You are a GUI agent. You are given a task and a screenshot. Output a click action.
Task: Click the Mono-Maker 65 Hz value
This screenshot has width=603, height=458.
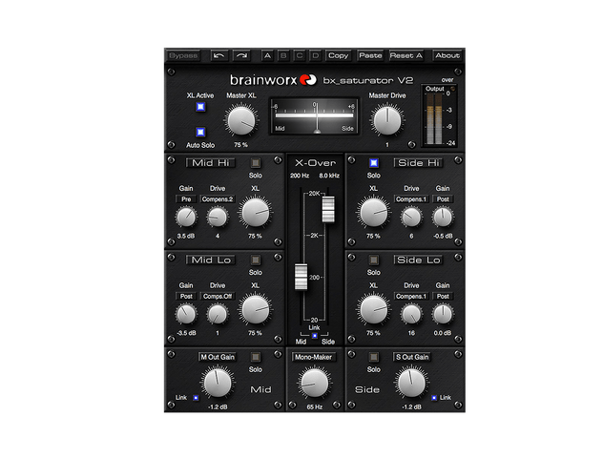(x=315, y=406)
